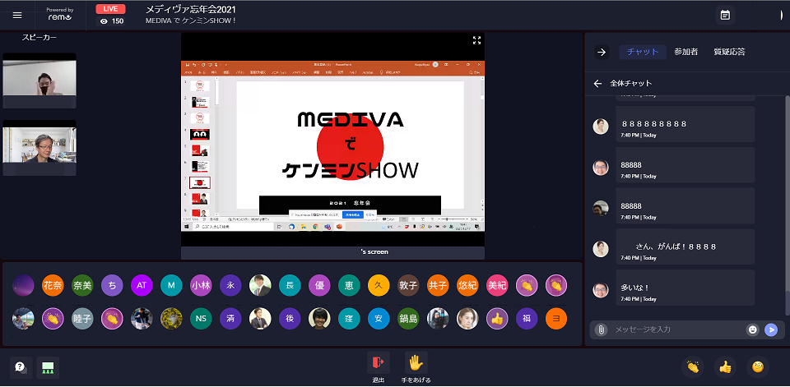Click the LIVE status badge

pos(110,9)
